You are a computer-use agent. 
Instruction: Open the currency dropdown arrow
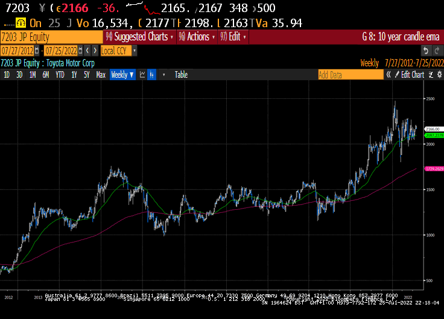pyautogui.click(x=135, y=51)
